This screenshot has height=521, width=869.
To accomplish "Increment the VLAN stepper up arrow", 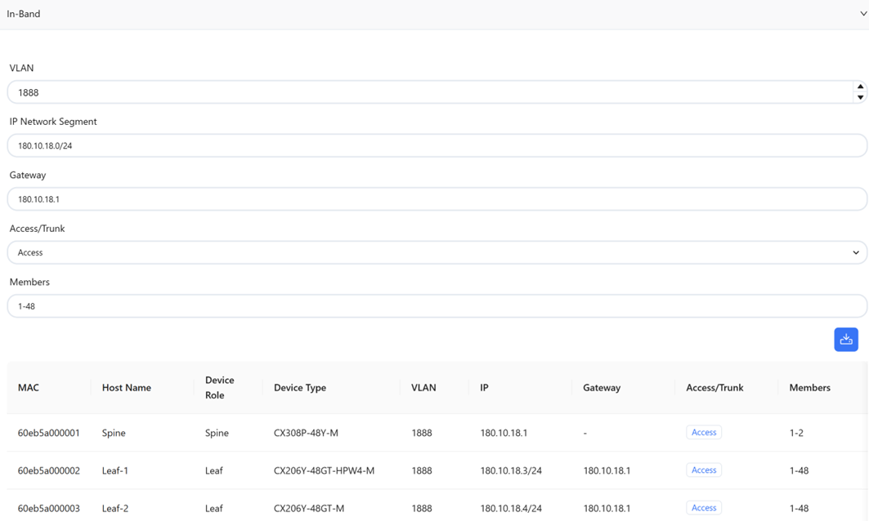I will 860,87.
